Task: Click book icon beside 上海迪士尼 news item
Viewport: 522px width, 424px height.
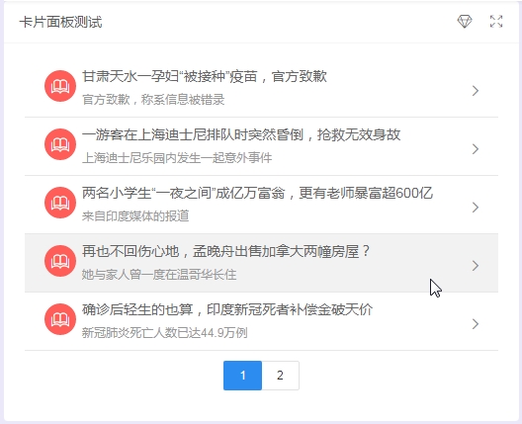Action: [x=60, y=144]
